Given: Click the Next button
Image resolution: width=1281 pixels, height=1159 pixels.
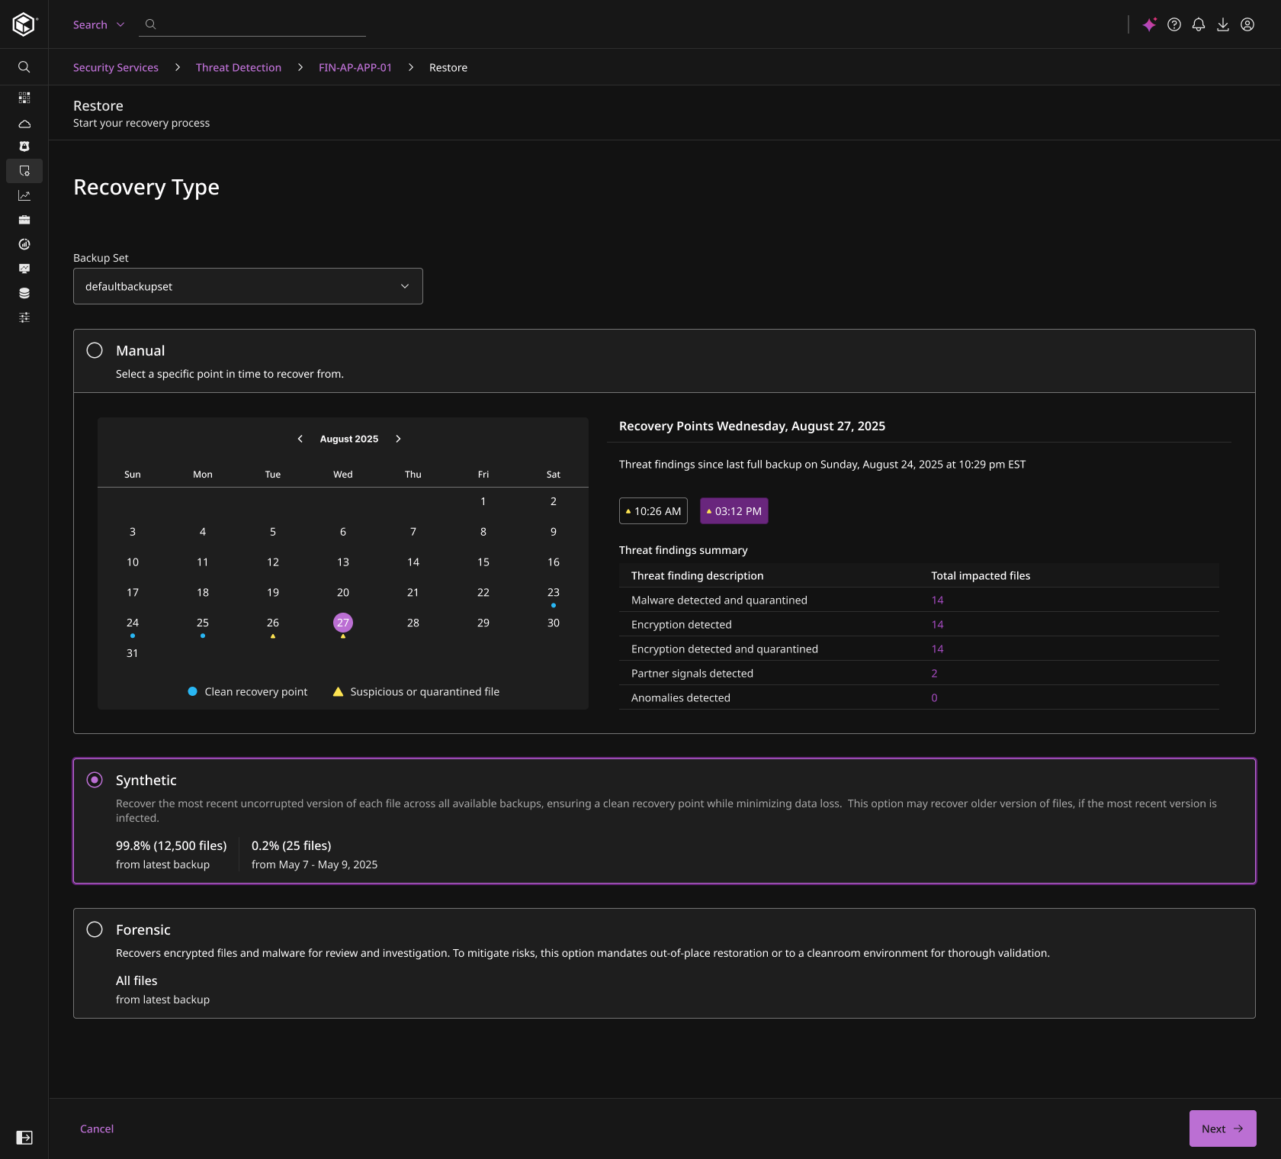Looking at the screenshot, I should pyautogui.click(x=1222, y=1128).
